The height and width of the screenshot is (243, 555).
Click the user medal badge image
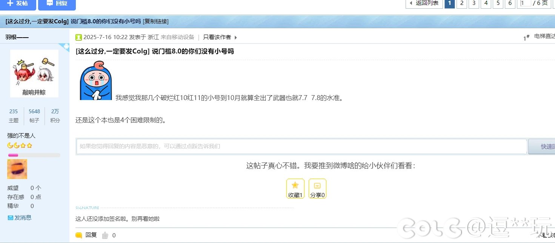(17, 169)
